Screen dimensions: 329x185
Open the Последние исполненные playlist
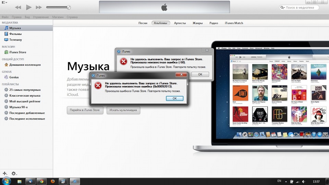click(26, 119)
